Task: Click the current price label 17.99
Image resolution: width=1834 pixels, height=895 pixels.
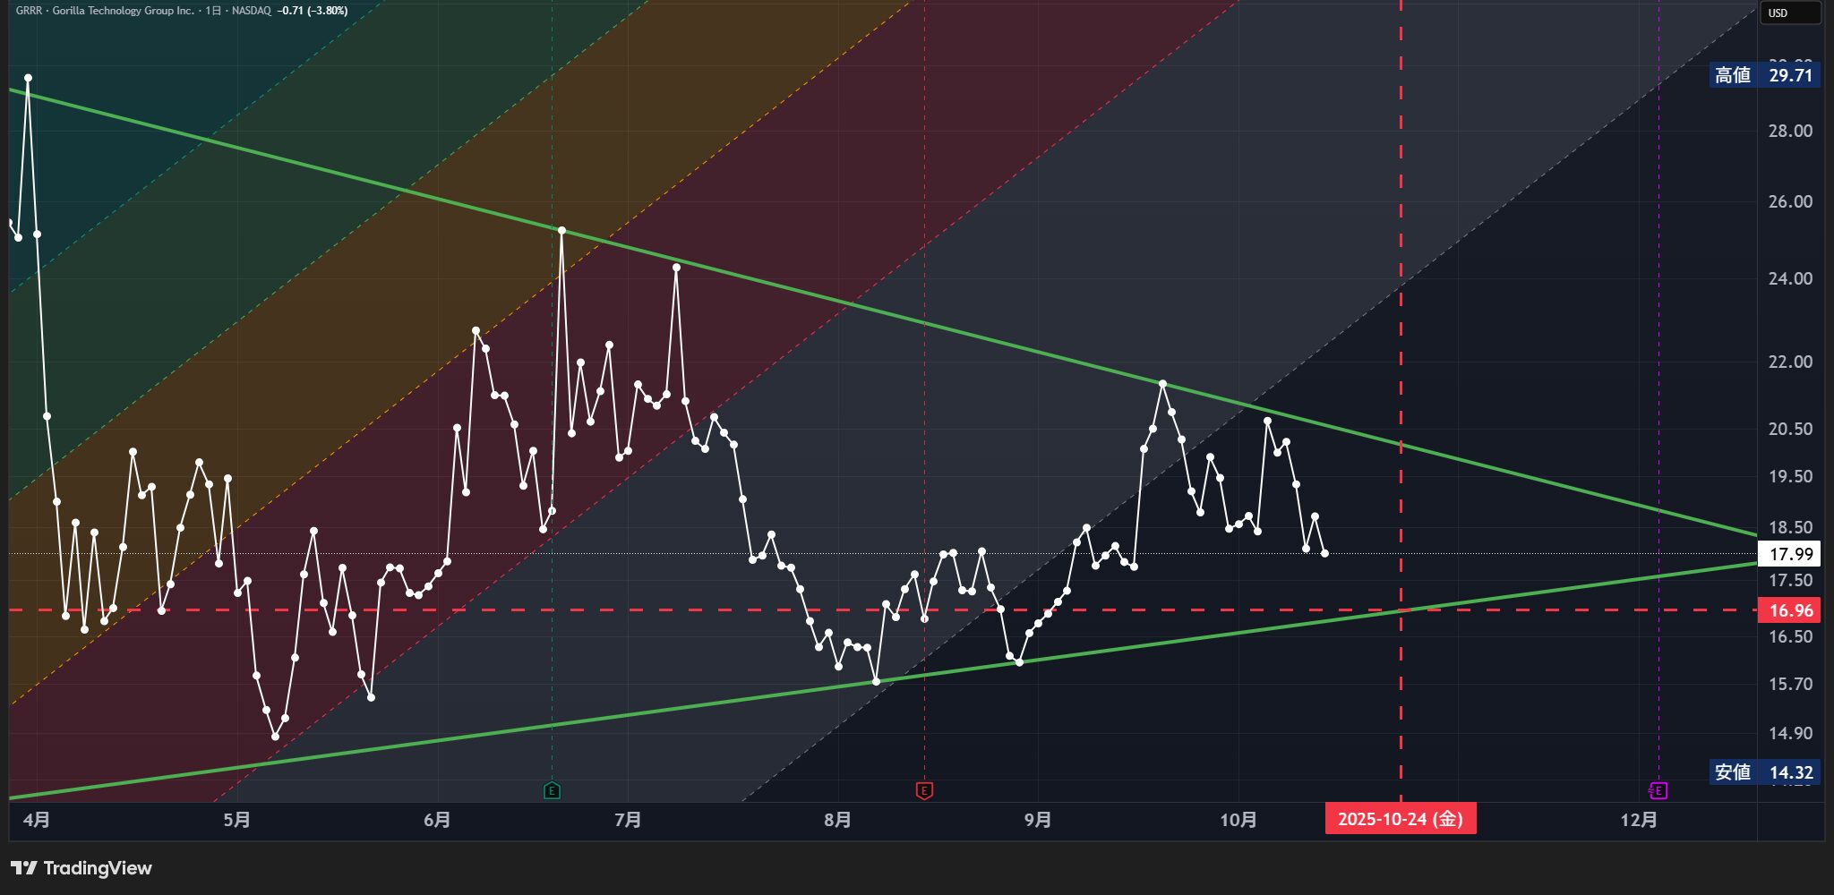Action: coord(1790,554)
